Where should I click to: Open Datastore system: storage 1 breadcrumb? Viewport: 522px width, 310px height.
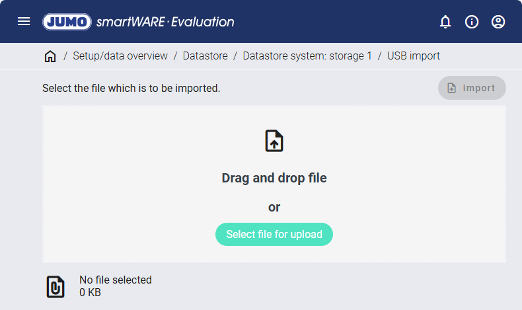tap(307, 56)
